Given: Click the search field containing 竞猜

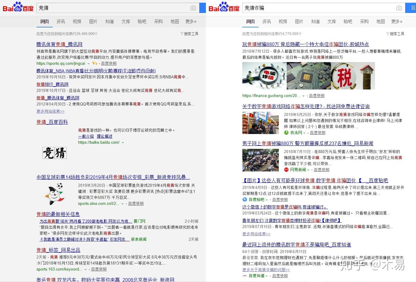Looking at the screenshot, I should (118, 8).
